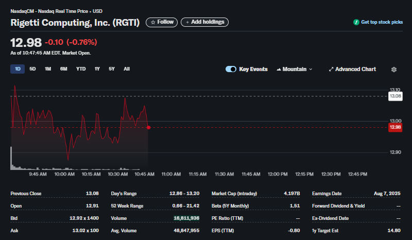Select the 1D time range tab
The image size is (412, 240).
18,69
